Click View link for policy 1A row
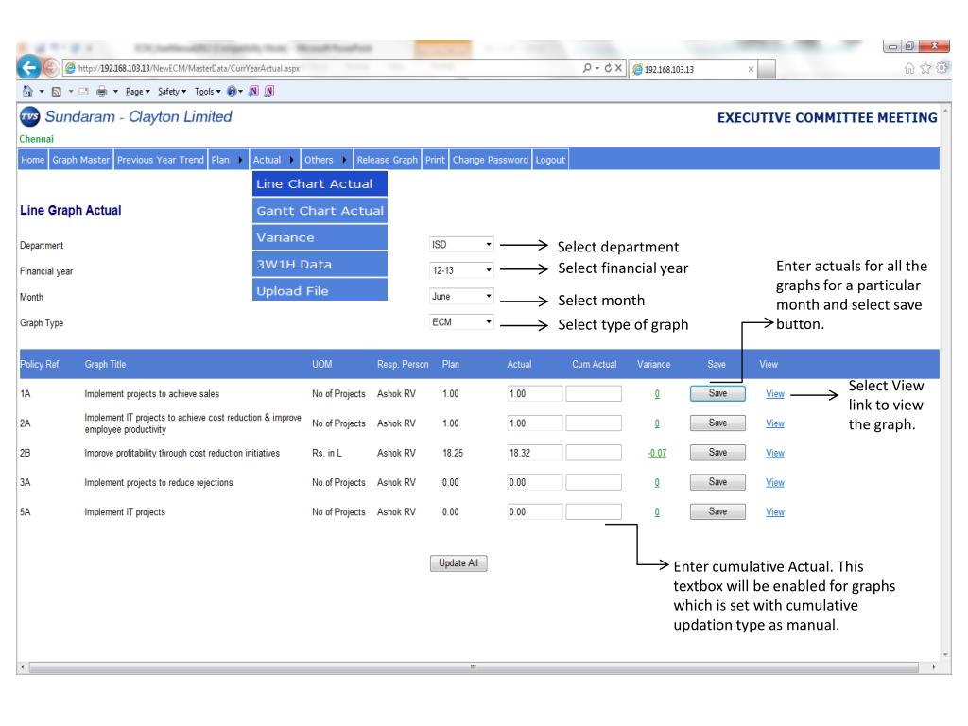Viewport: 968px width, 726px height. [x=774, y=392]
